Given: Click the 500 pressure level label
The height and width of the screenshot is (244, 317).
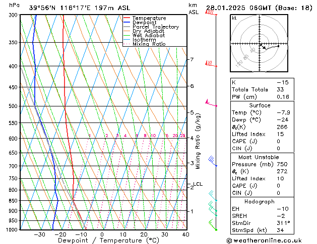Looking at the screenshot, I should click(14, 106).
